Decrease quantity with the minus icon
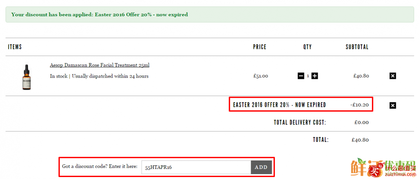 click(301, 76)
